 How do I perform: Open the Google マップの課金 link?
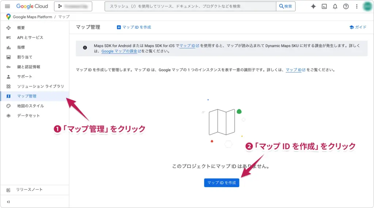121,51
